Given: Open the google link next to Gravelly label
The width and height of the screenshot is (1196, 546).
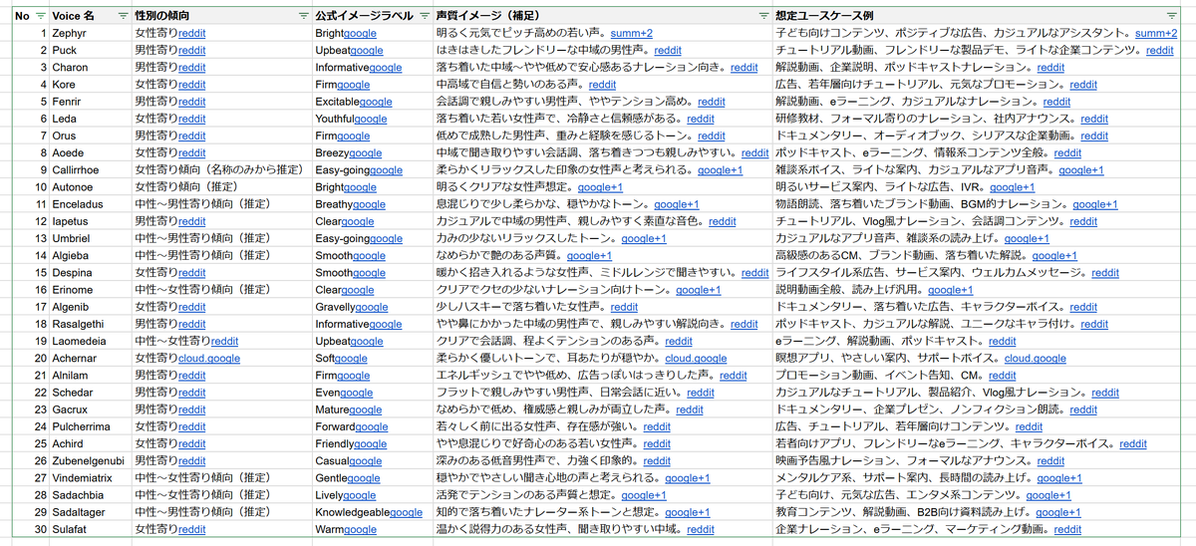Looking at the screenshot, I should (372, 308).
